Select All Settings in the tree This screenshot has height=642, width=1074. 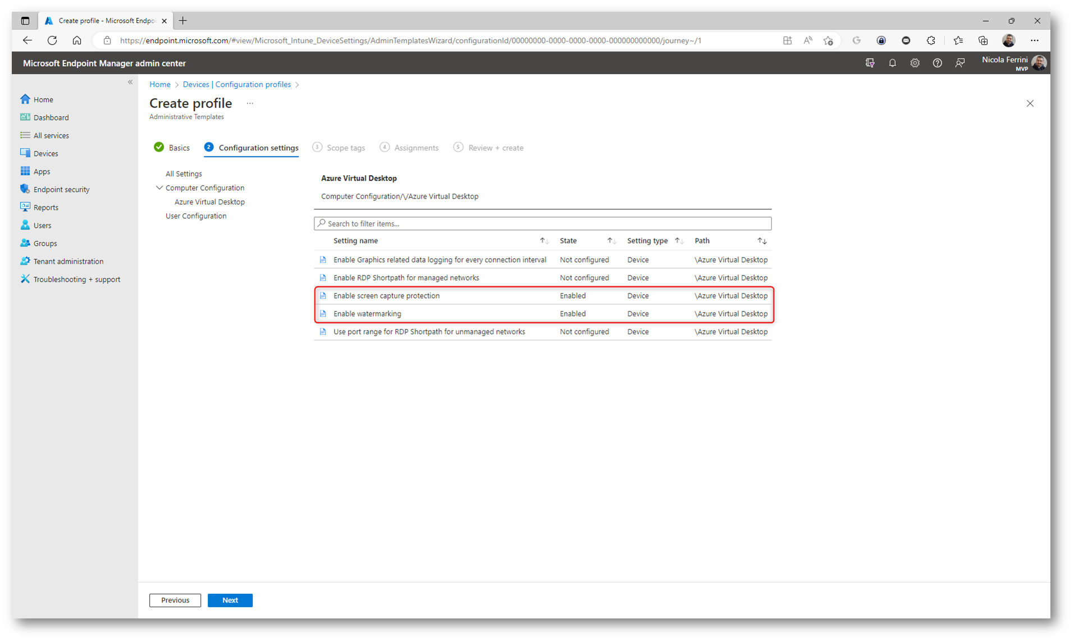[184, 174]
